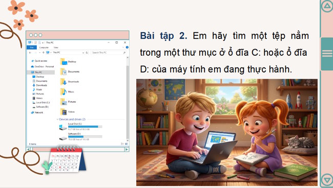Open Customize Quick Access Toolbar dropdown

(43, 42)
